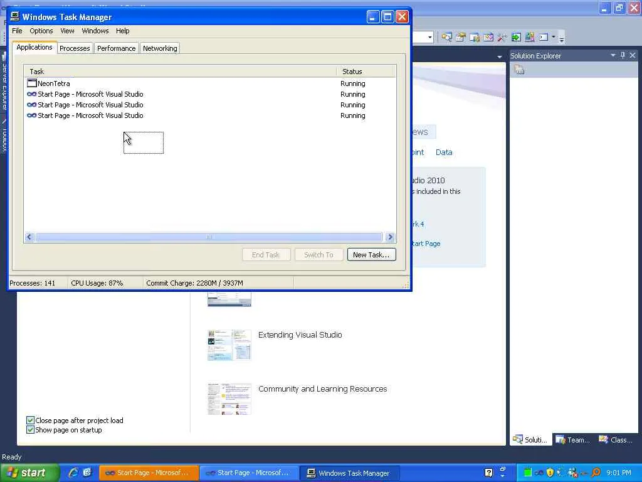This screenshot has height=482, width=642.
Task: Open Community and Learning Resources link
Action: [x=322, y=389]
